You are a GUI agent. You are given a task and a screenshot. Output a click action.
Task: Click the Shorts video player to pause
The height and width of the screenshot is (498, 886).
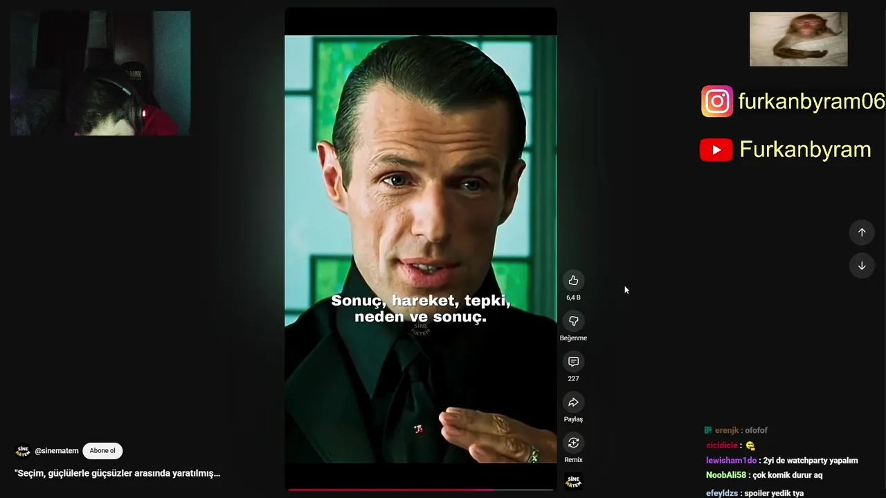click(421, 249)
